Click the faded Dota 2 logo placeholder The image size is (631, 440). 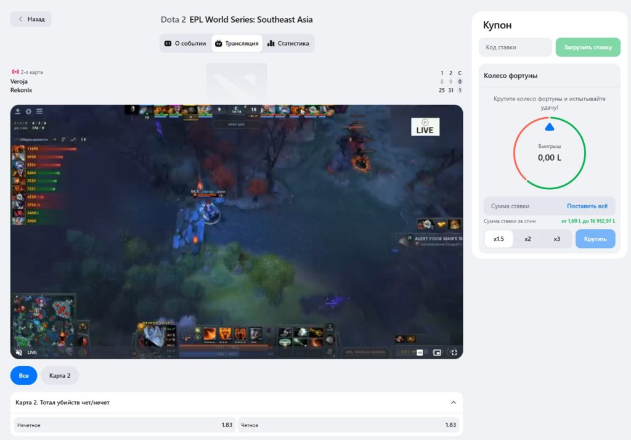237,83
